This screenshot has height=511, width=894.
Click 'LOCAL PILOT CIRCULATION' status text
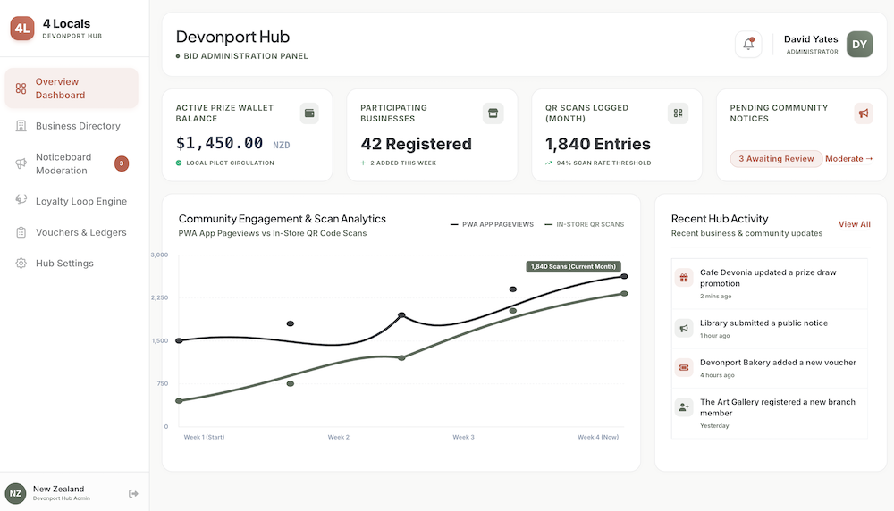pos(230,163)
